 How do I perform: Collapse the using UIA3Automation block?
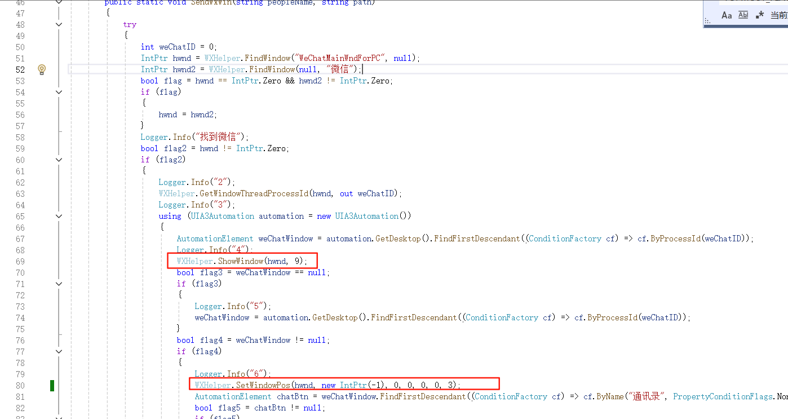[x=59, y=216]
